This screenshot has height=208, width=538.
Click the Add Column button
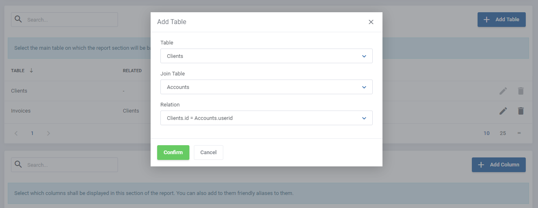point(498,165)
